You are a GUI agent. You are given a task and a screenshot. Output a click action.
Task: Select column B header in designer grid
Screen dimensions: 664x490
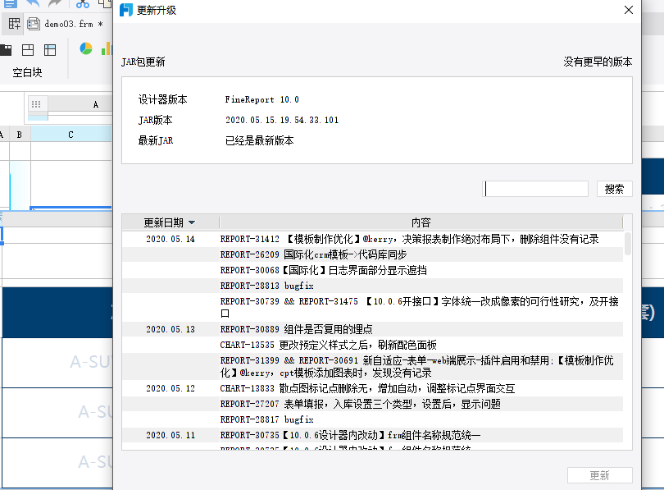click(20, 135)
